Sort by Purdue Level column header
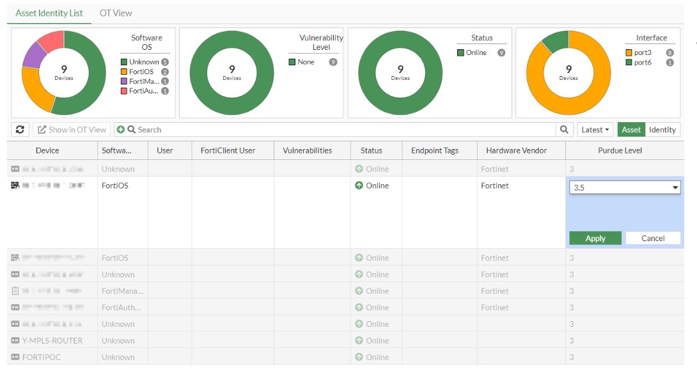 point(620,151)
